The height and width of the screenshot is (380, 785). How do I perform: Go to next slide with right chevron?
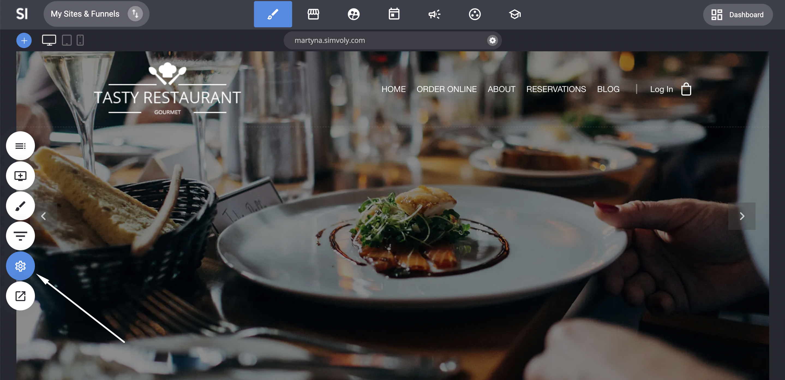click(x=742, y=216)
